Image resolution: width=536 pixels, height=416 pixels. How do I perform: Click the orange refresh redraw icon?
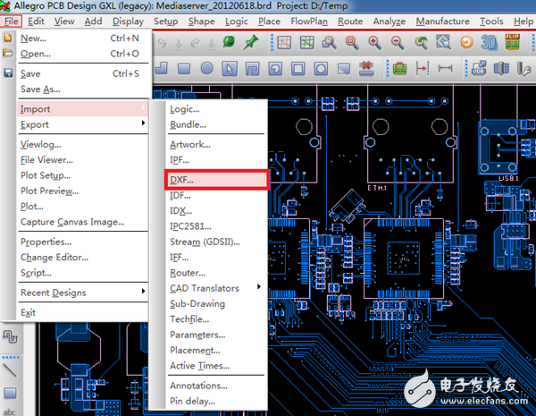tap(465, 41)
